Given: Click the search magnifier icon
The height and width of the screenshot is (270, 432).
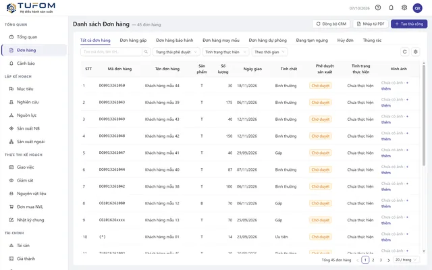Looking at the screenshot, I should coord(146,52).
